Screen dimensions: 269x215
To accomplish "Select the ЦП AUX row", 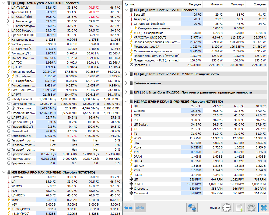I will [x=198, y=166].
